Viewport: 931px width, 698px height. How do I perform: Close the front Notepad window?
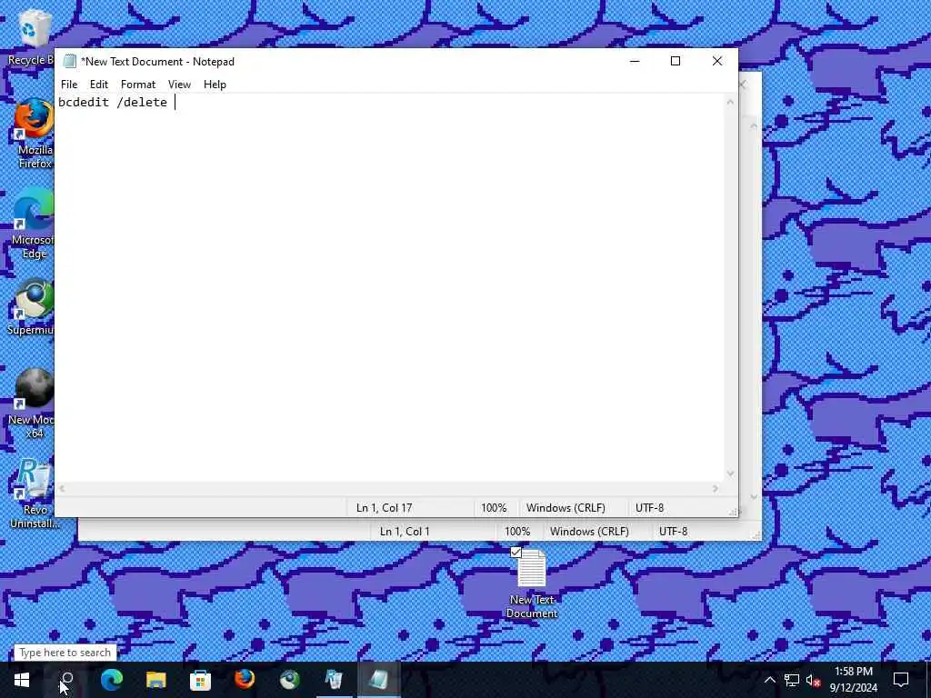tap(717, 61)
